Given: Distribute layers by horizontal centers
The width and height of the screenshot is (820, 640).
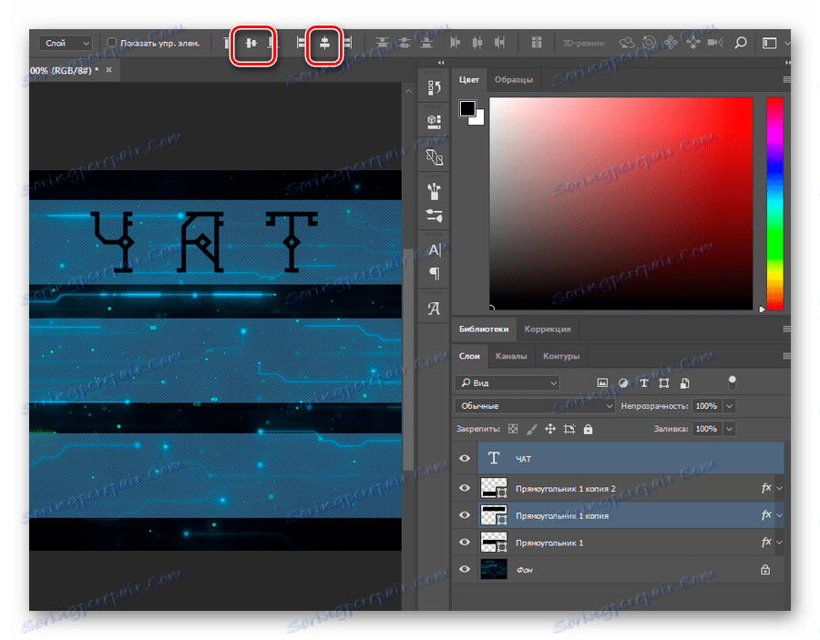Looking at the screenshot, I should click(477, 44).
